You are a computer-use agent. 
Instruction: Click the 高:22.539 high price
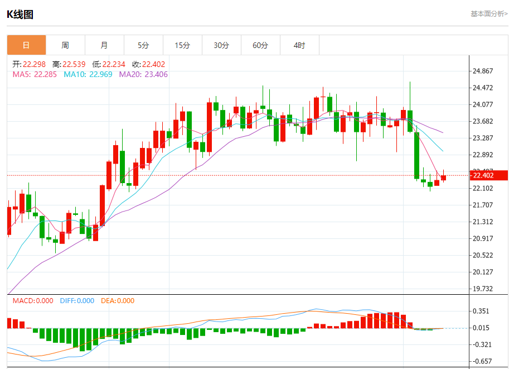pyautogui.click(x=69, y=64)
